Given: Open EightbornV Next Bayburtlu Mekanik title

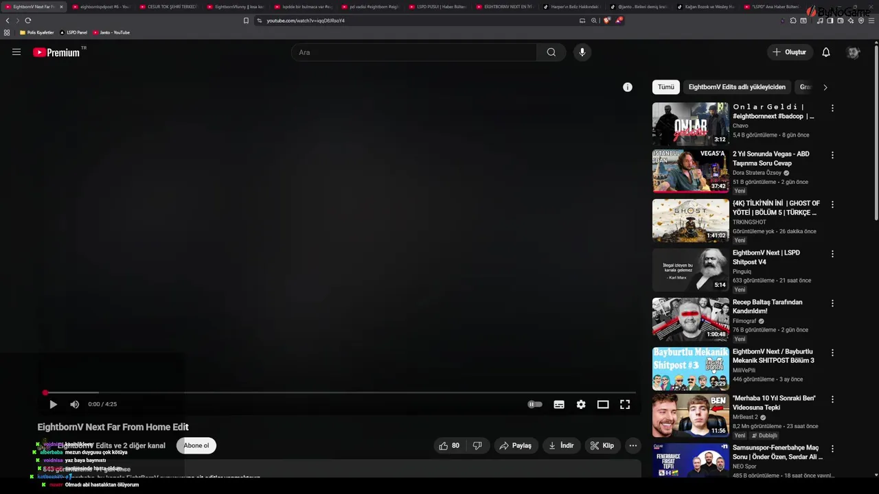Looking at the screenshot, I should [773, 356].
